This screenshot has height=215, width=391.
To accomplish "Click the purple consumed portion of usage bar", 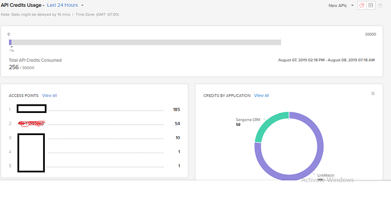I will (10, 42).
